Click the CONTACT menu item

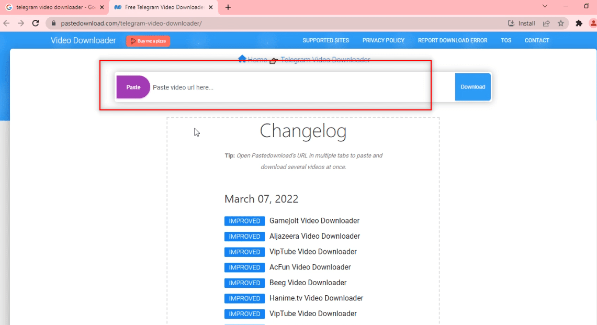537,40
